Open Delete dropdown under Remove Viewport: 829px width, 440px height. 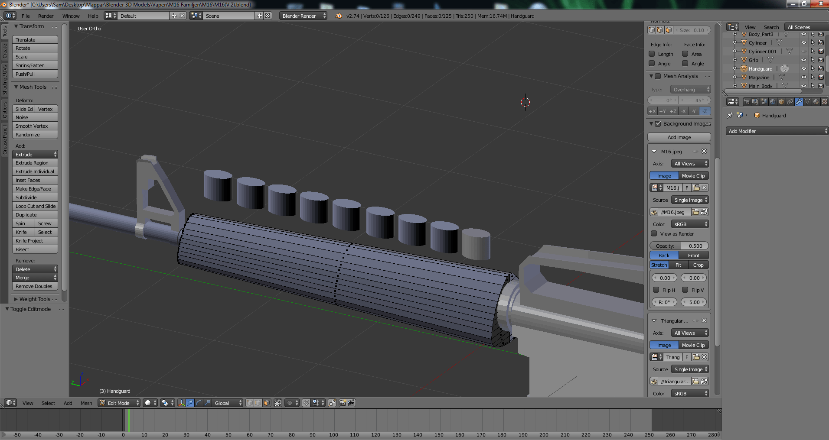[x=35, y=269]
